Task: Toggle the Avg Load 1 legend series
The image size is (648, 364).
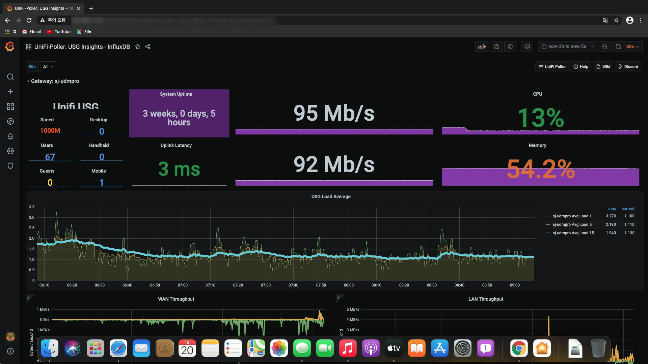Action: 572,216
